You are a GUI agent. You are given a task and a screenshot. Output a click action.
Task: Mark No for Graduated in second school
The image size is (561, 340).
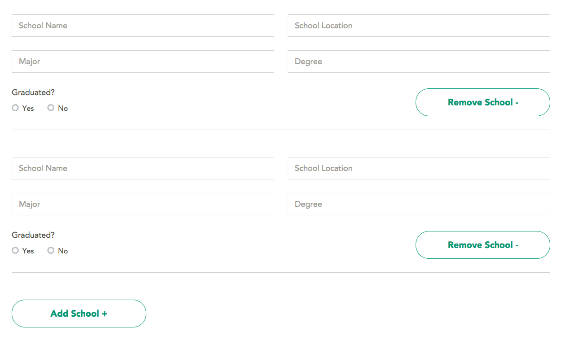(x=51, y=250)
